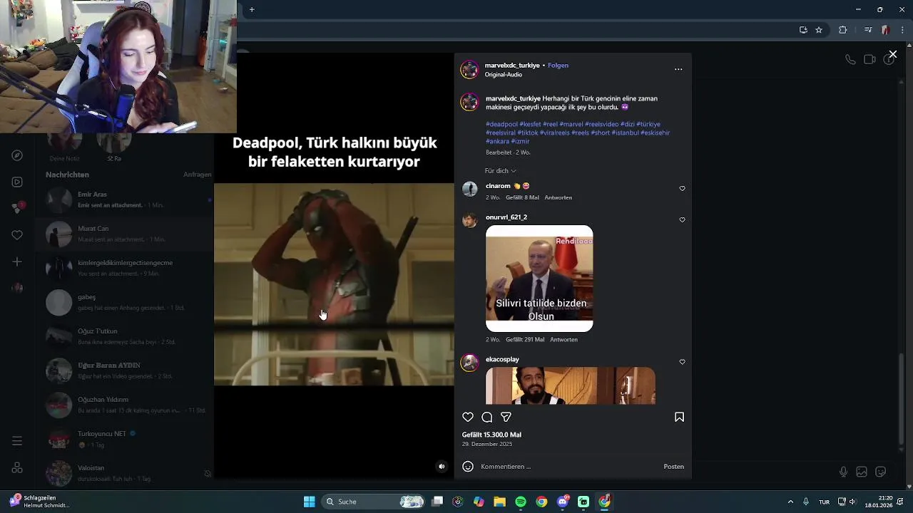Focus the Kommentieren input field
The image size is (913, 513).
(x=568, y=467)
